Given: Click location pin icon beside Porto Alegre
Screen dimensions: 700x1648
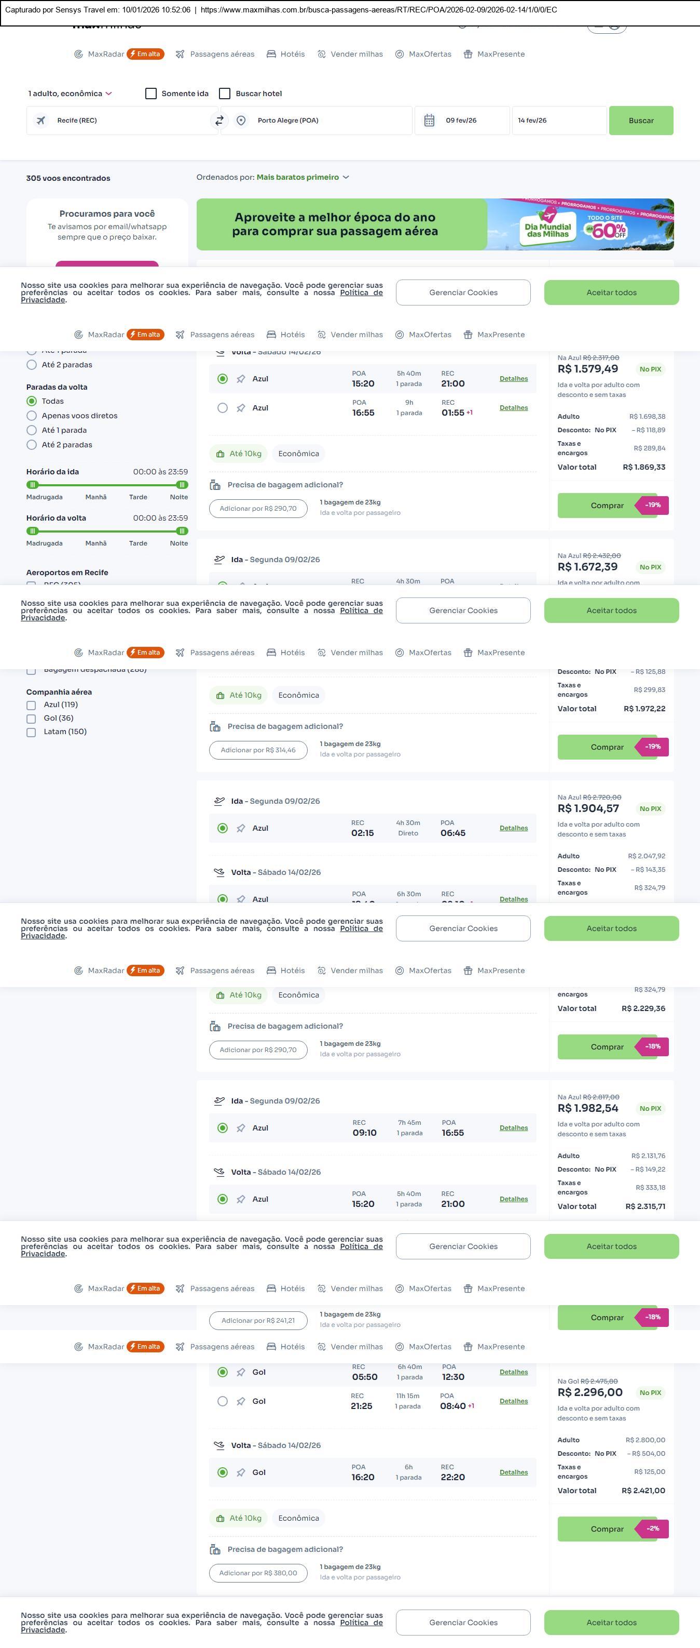Looking at the screenshot, I should point(241,120).
